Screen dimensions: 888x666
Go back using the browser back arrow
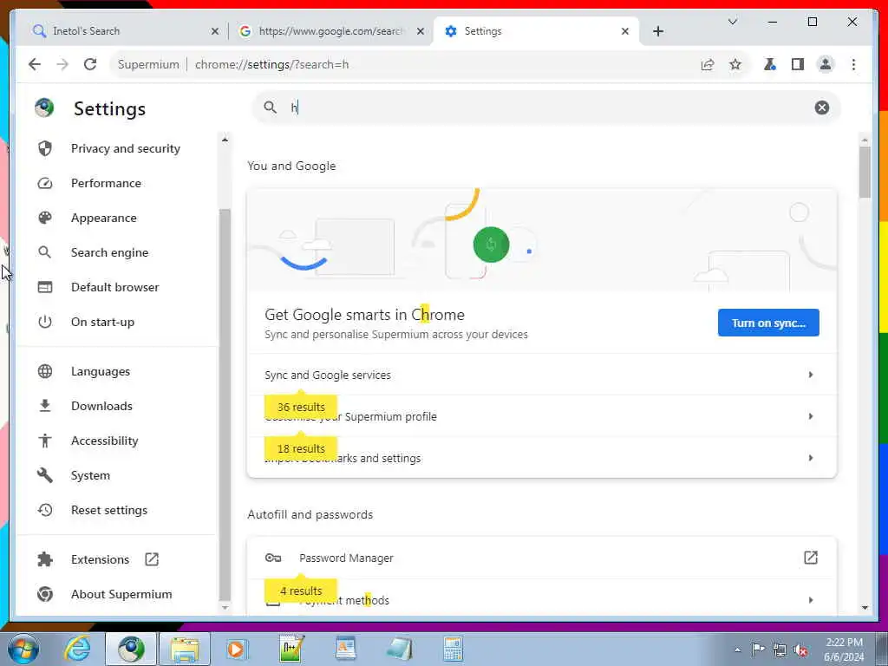pyautogui.click(x=35, y=64)
